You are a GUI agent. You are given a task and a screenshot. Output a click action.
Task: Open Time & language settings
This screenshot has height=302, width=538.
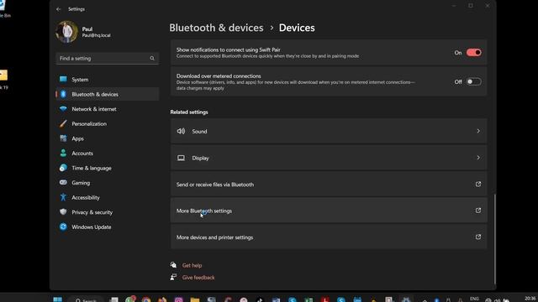107,168
